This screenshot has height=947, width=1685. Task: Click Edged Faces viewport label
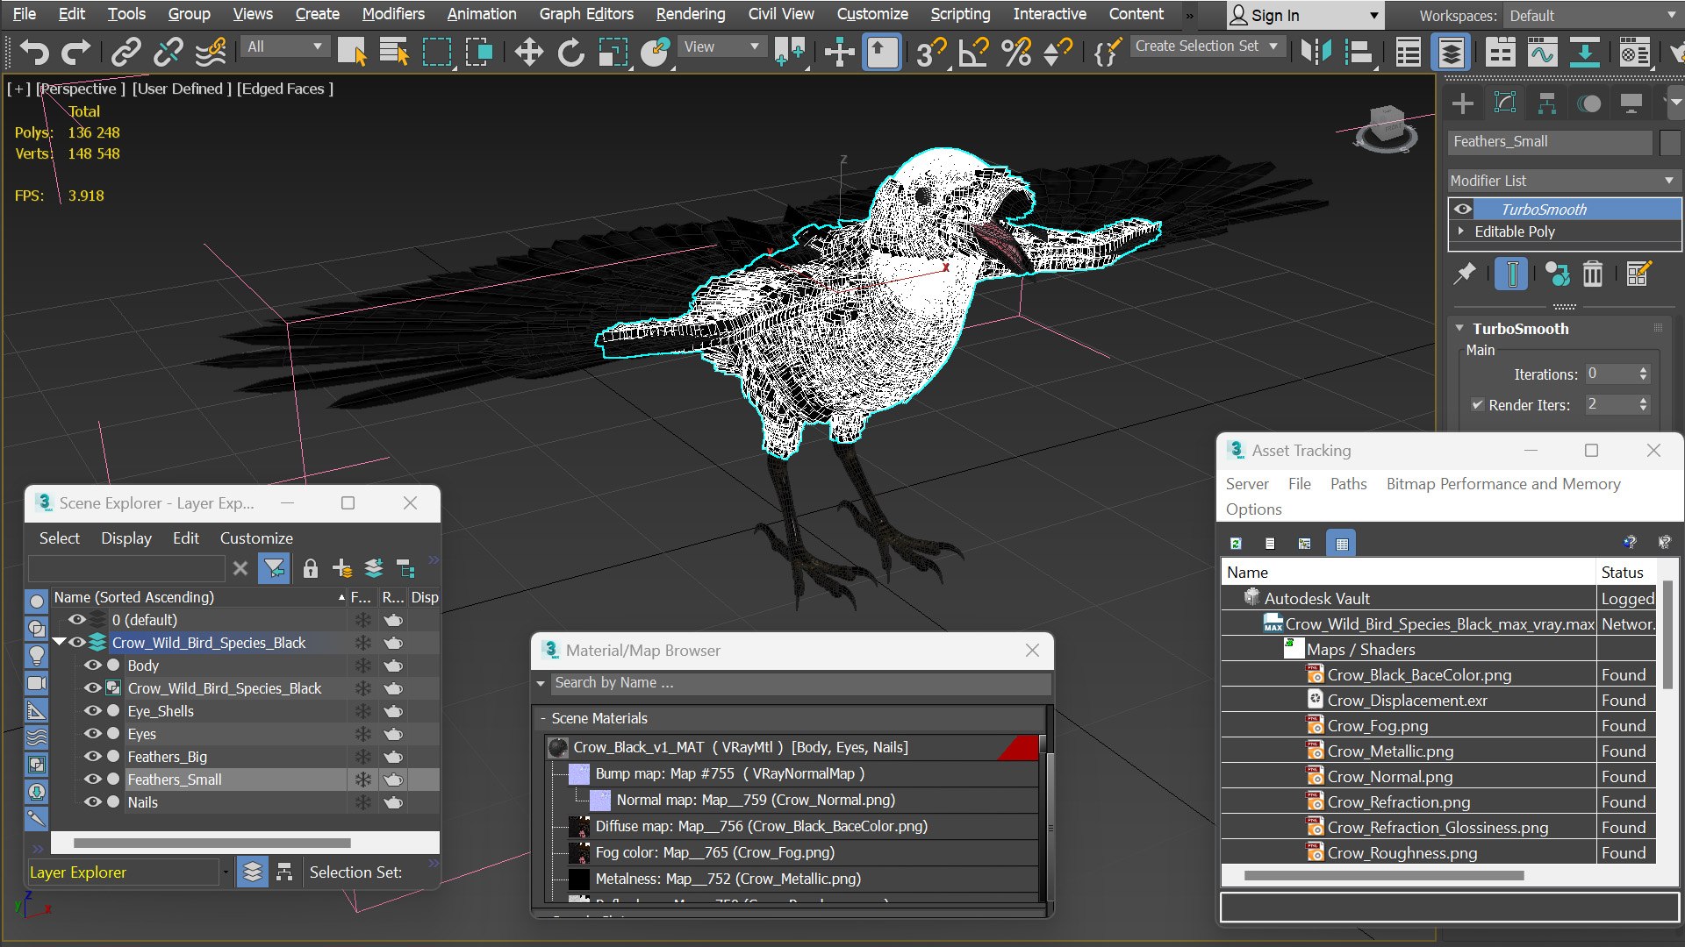(x=284, y=89)
